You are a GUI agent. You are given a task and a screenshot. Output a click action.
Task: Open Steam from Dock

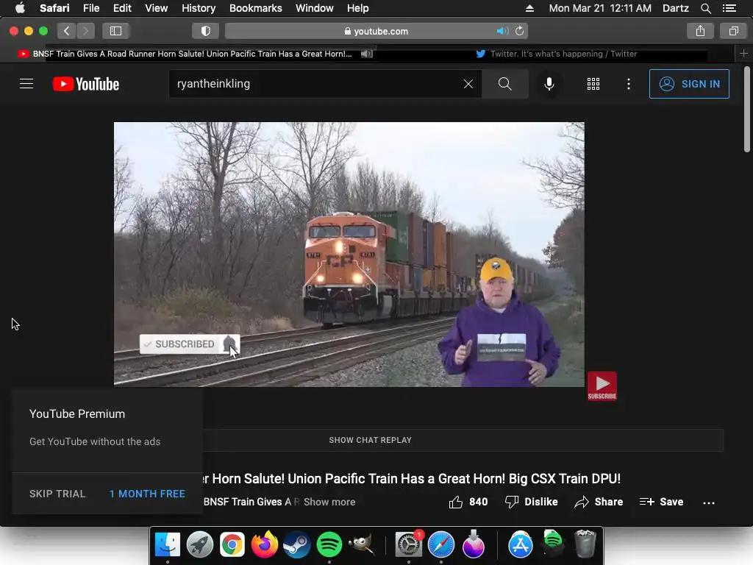(x=297, y=544)
